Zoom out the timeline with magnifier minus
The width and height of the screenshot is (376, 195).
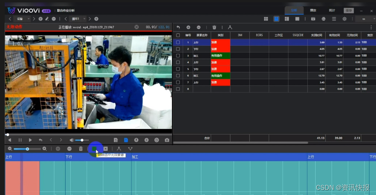click(10, 149)
